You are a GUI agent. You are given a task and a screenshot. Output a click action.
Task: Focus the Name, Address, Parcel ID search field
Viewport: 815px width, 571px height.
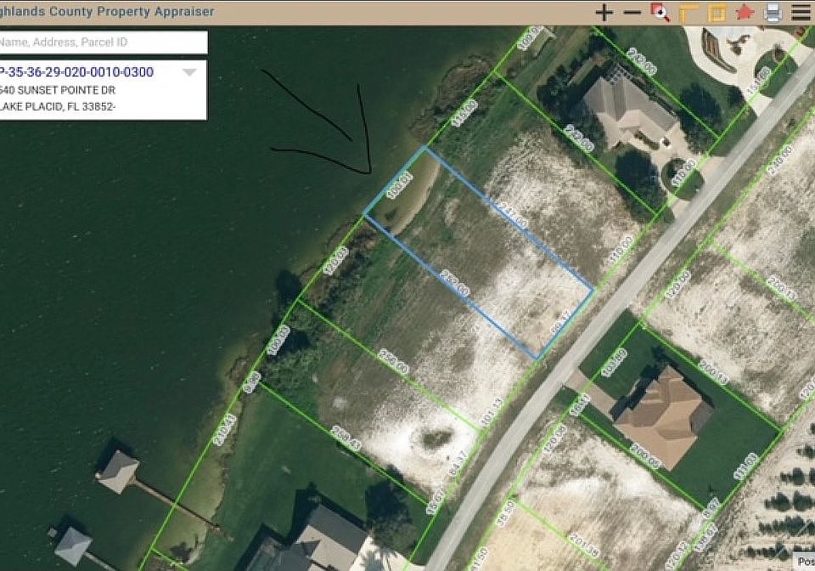tap(104, 42)
